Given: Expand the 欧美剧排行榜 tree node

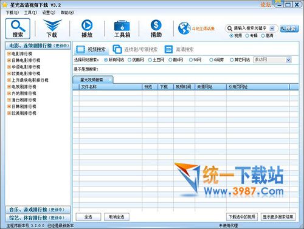Looking at the screenshot, I should coord(9,113).
